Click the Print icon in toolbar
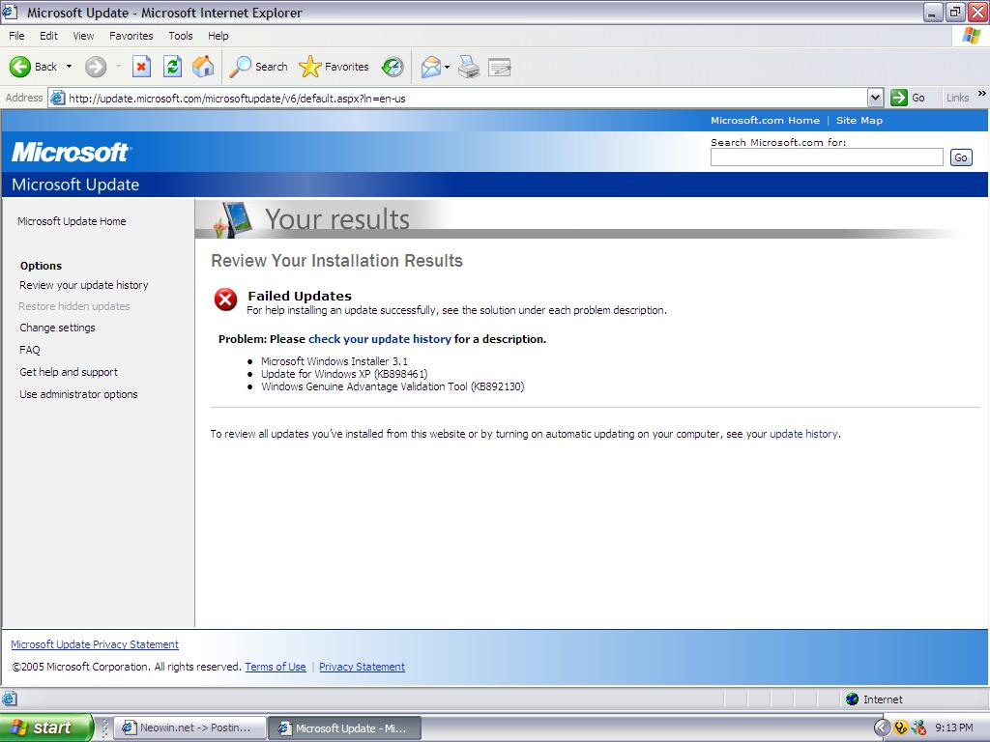 click(x=469, y=67)
